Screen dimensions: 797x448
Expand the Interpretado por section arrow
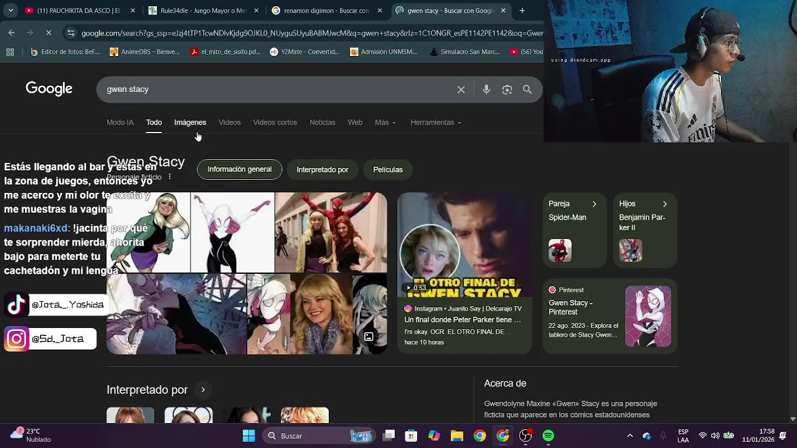pos(203,390)
